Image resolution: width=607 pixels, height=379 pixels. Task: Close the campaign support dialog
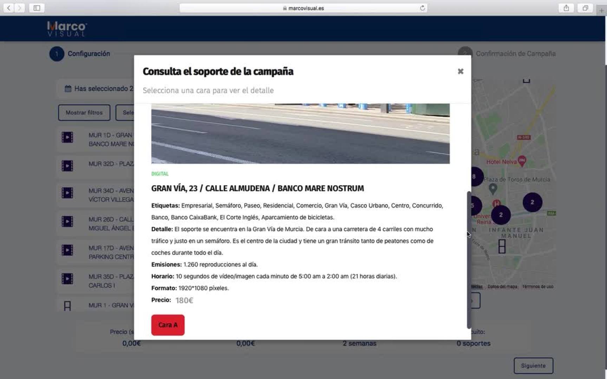coord(461,72)
